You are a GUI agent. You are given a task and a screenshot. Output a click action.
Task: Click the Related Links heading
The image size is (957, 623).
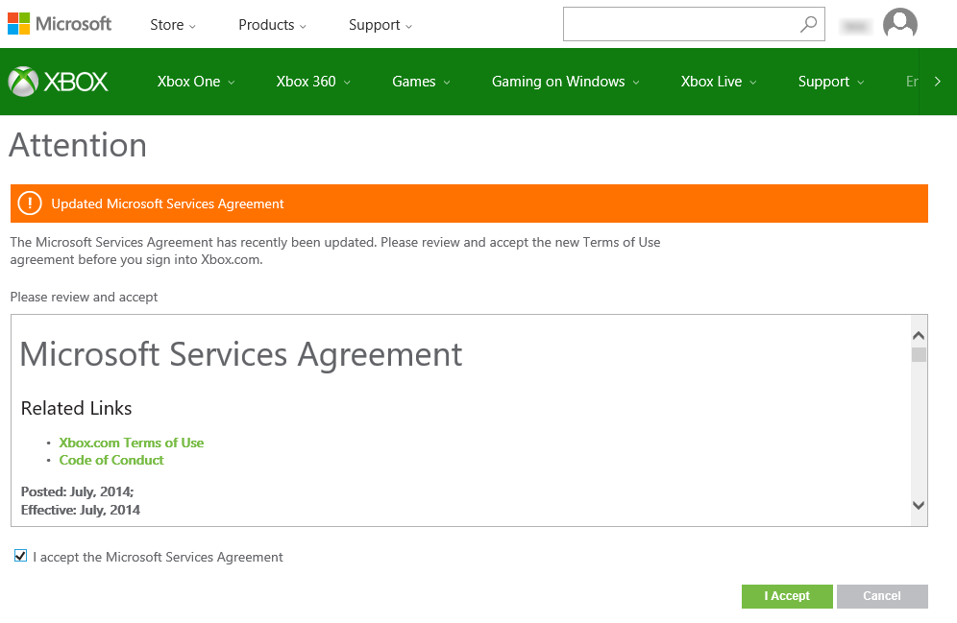76,408
